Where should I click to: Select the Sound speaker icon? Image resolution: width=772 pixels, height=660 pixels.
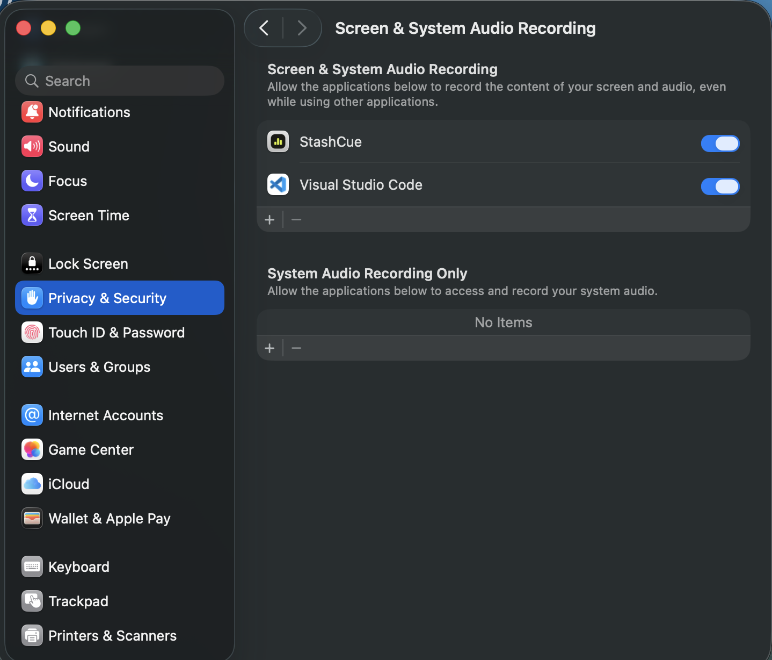coord(32,146)
